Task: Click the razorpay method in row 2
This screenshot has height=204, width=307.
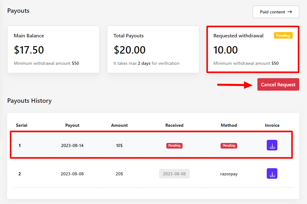Action: tap(229, 174)
